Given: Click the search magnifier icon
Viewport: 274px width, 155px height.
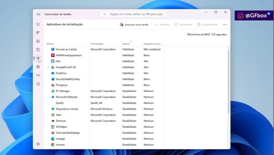Looking at the screenshot, I should coord(105,14).
